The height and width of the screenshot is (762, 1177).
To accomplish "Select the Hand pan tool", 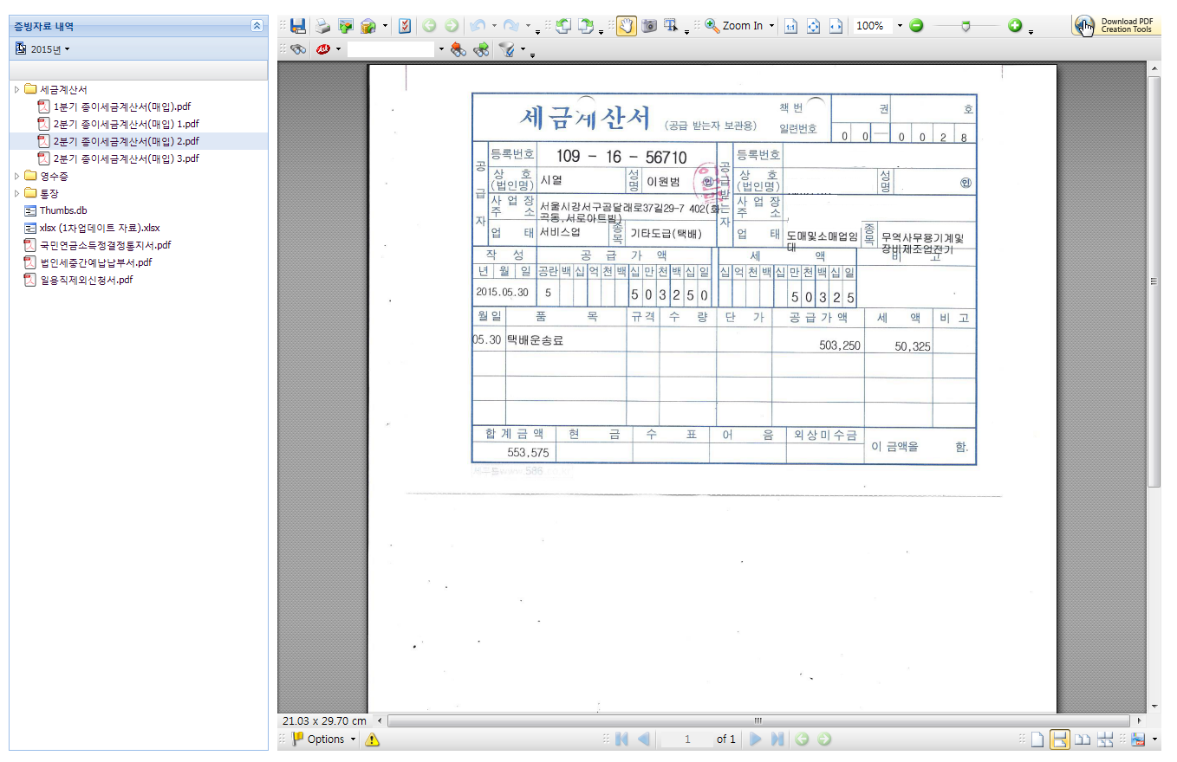I will tap(626, 26).
